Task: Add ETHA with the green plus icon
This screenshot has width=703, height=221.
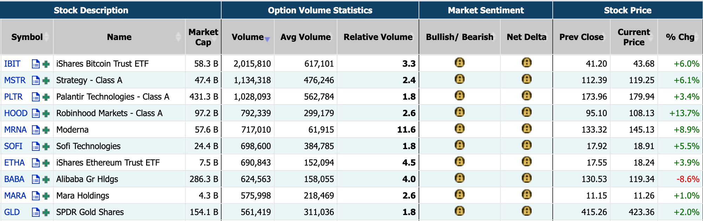Action: click(x=46, y=163)
